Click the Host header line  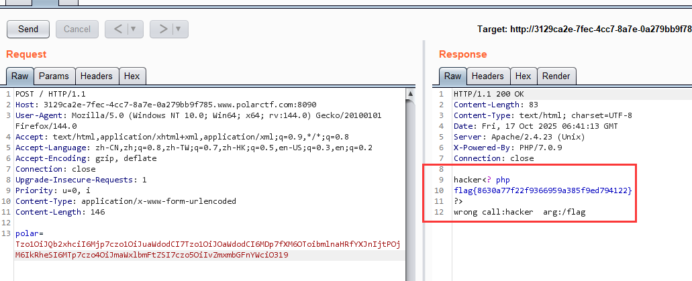[166, 105]
